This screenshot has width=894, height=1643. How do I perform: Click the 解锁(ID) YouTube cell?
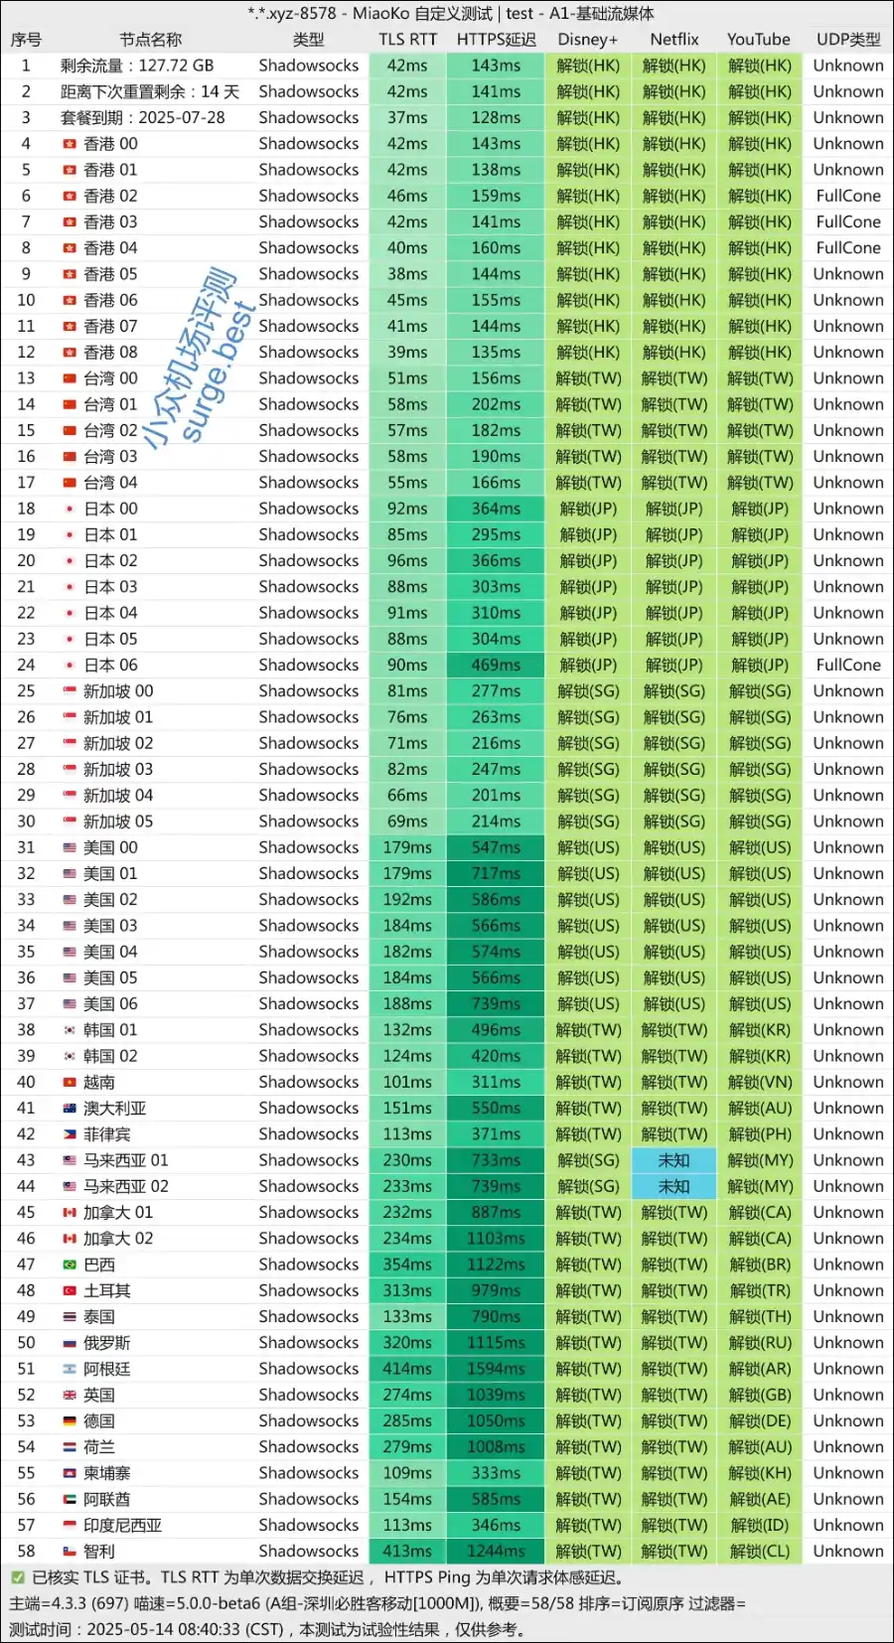point(760,1525)
